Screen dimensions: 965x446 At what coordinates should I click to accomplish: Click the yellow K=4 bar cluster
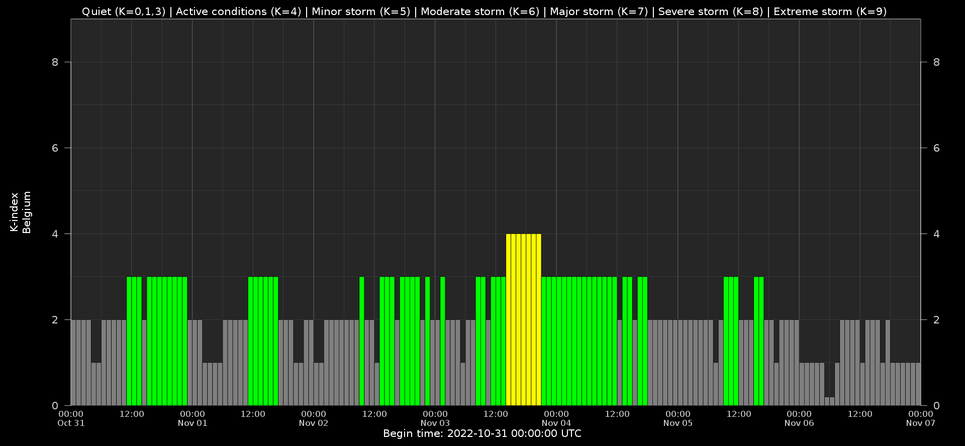click(x=523, y=319)
